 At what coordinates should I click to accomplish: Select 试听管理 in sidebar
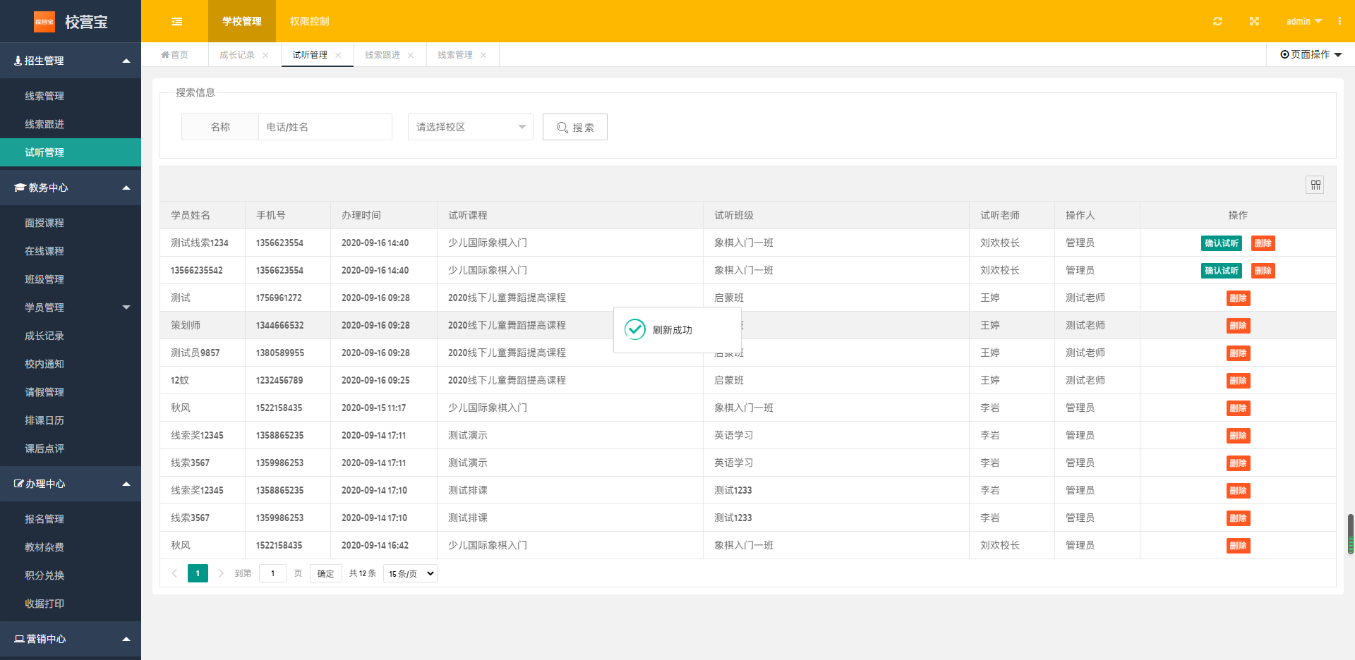(71, 152)
